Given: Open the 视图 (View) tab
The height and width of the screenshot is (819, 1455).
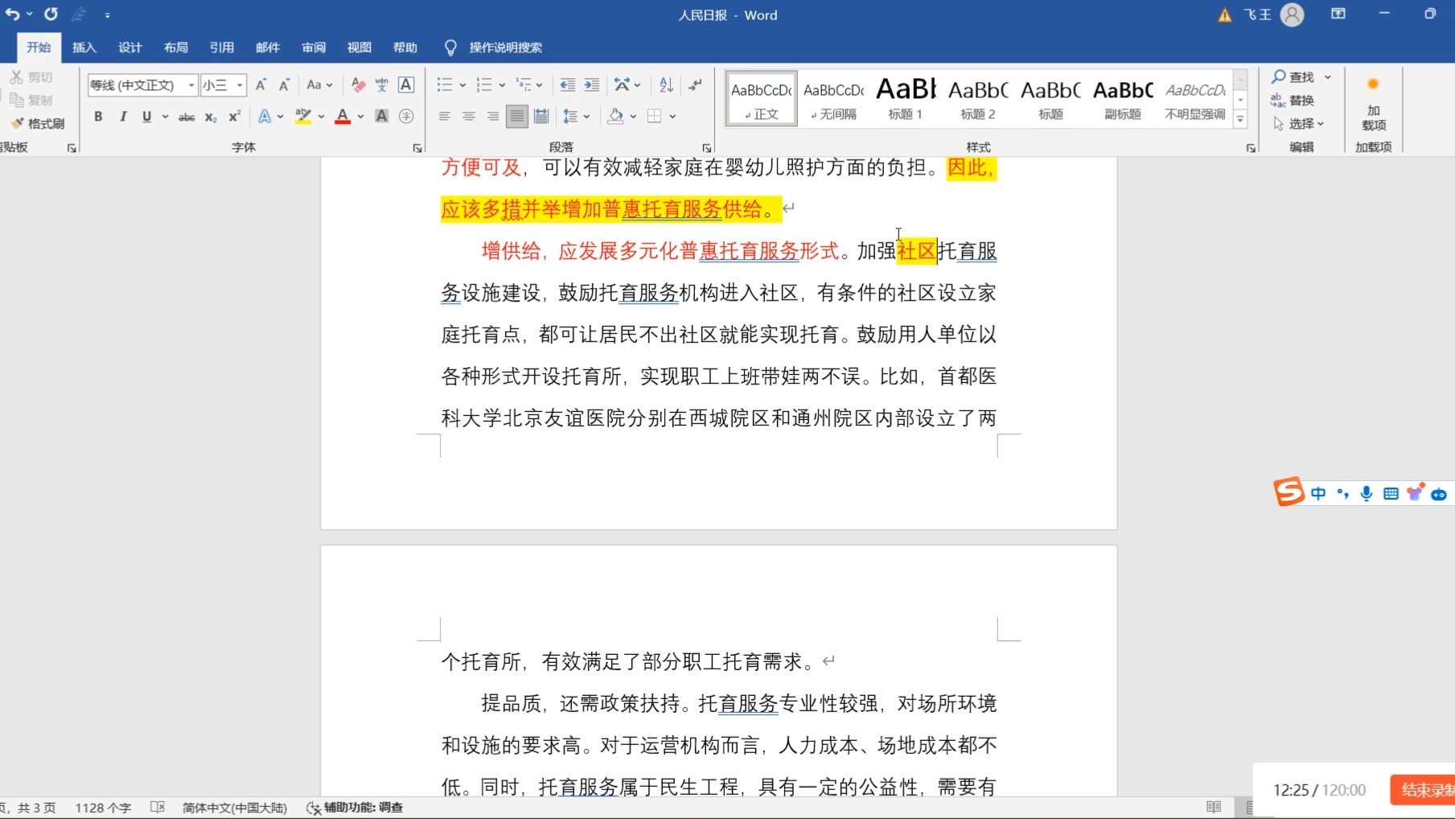Looking at the screenshot, I should tap(360, 47).
